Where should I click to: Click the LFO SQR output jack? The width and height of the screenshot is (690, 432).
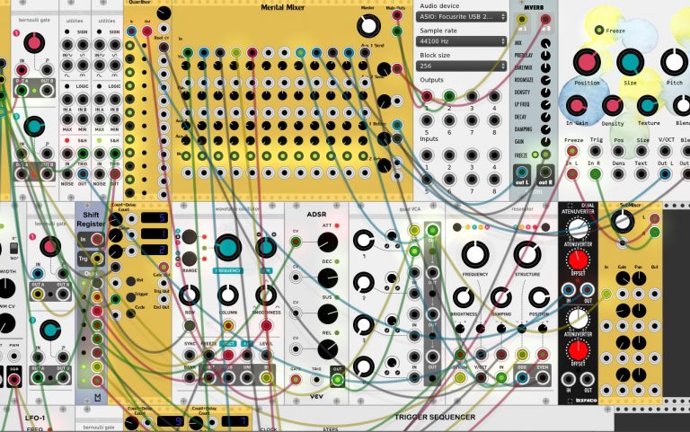point(13,379)
